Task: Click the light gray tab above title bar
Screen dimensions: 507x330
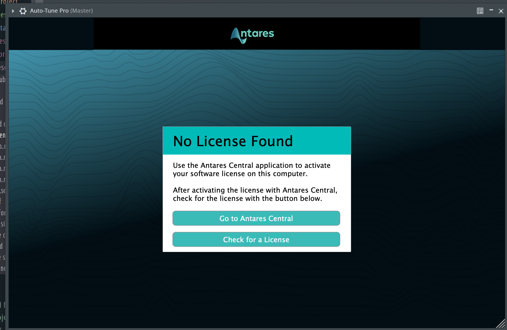Action: 39,1
